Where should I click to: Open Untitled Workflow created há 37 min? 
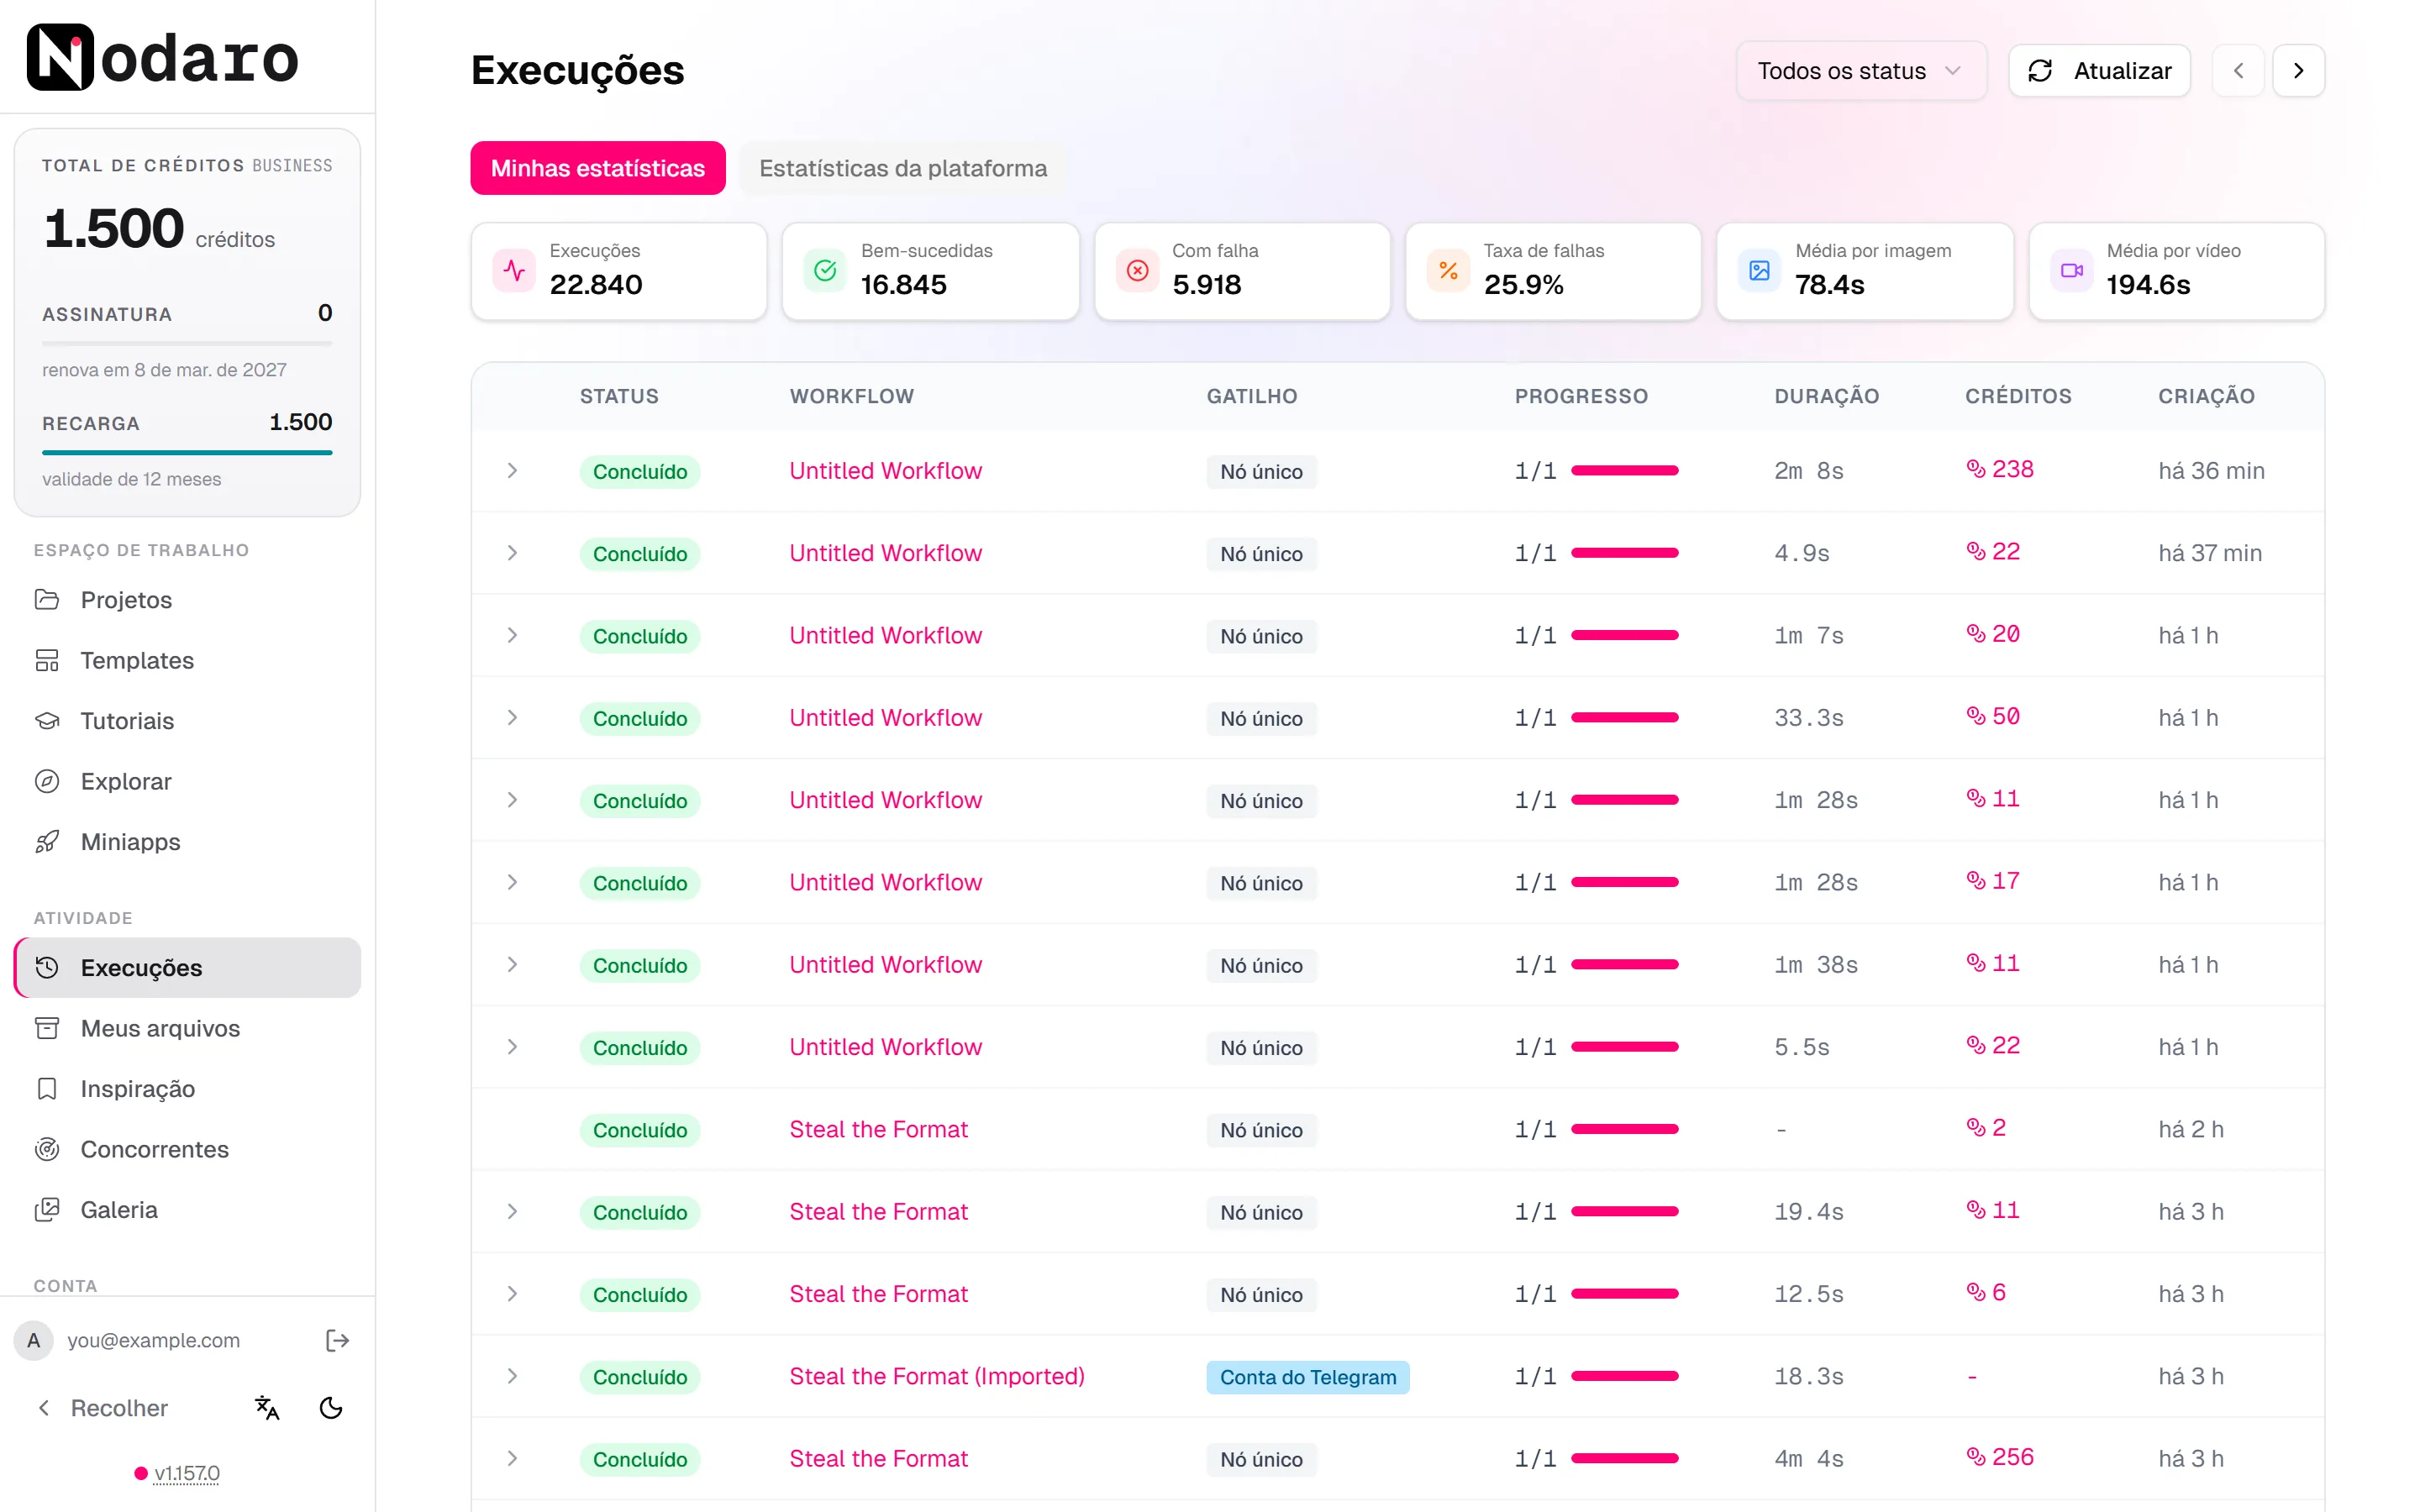tap(885, 553)
